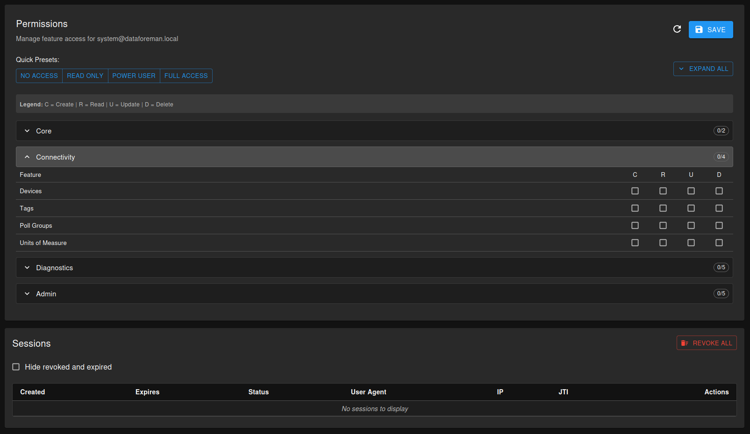Image resolution: width=750 pixels, height=434 pixels.
Task: Check Delete access for Units of Measure
Action: click(719, 243)
